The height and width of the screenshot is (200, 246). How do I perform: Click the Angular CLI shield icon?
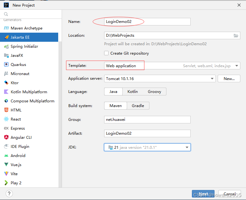(x=6, y=137)
